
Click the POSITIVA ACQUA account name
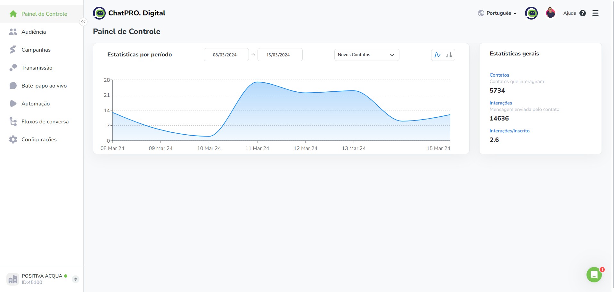42,276
